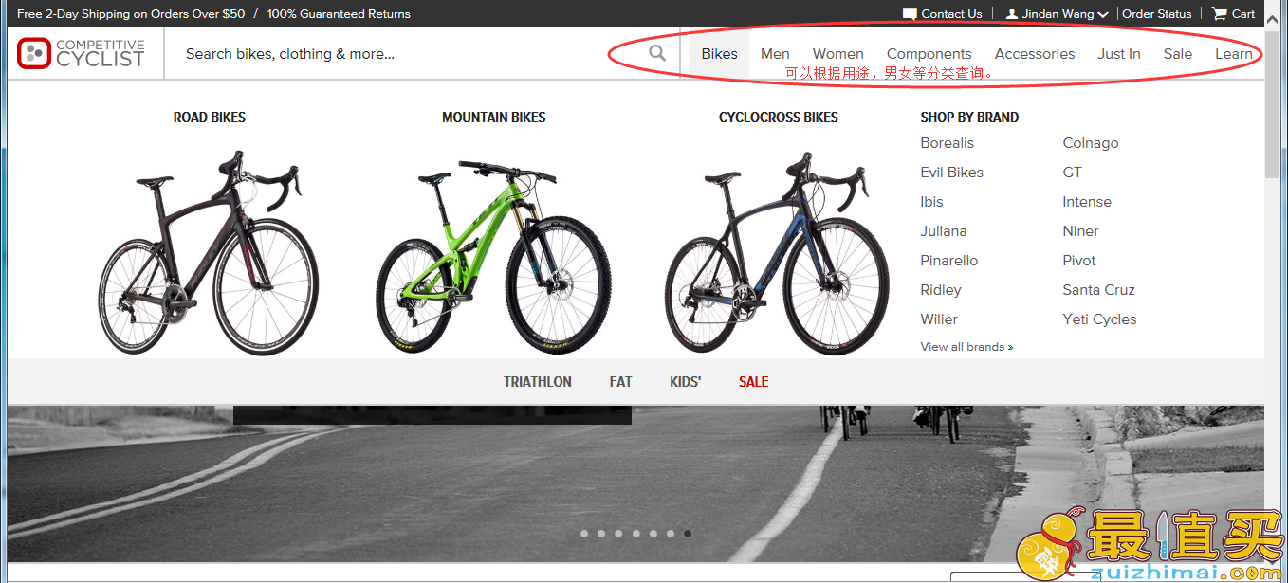
Task: Click the page vertical scrollbar thumb
Action: click(1272, 104)
